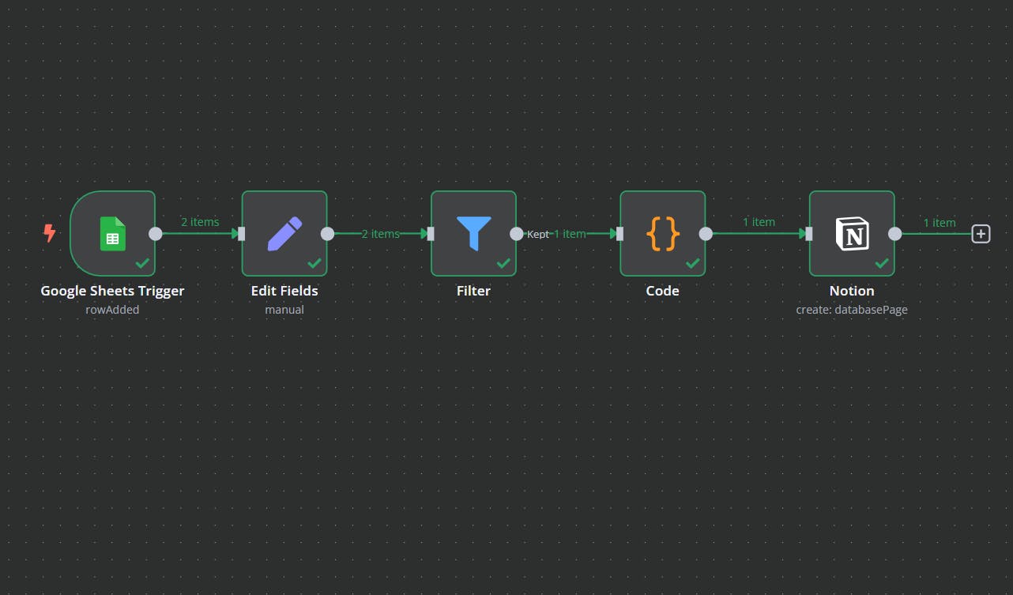
Task: Click the Notion node input connector
Action: coord(809,233)
